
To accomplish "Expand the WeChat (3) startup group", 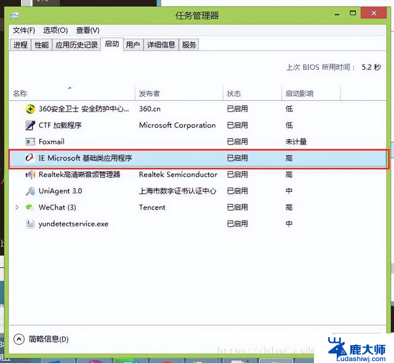I will click(17, 207).
